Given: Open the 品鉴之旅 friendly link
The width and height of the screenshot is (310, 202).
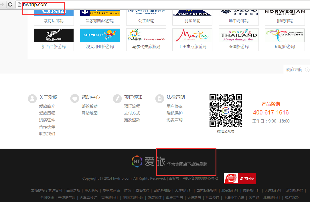Looking at the screenshot, I should coord(73,191).
